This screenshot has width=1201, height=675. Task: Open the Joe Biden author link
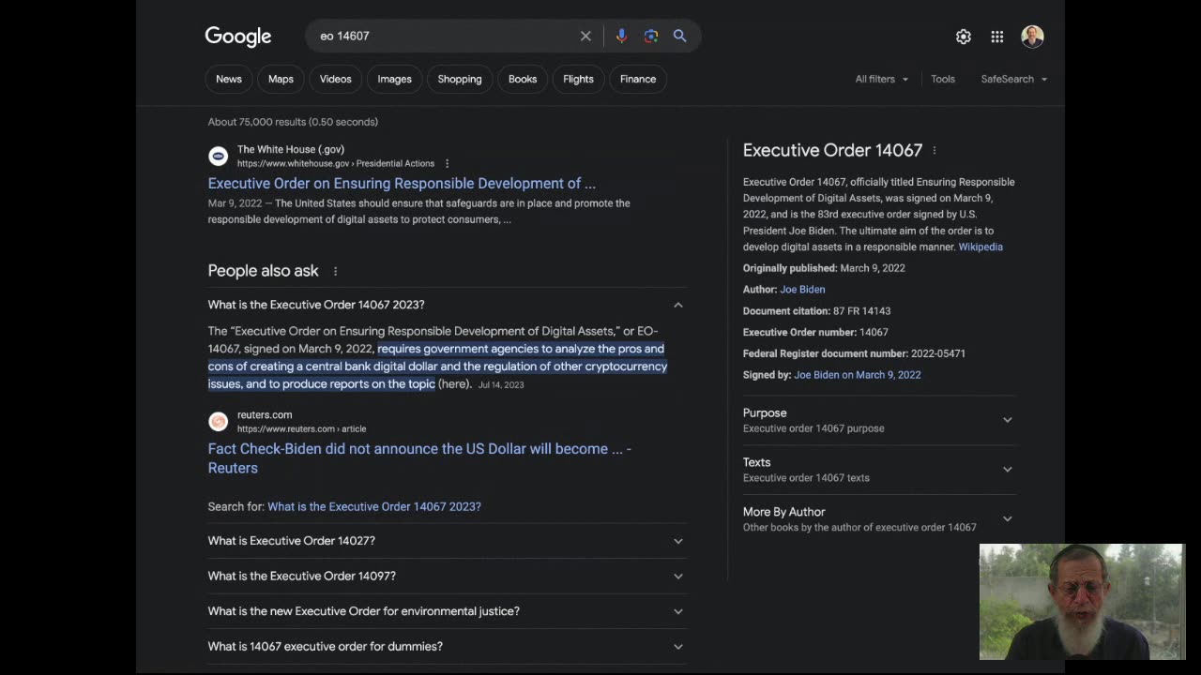tap(802, 290)
